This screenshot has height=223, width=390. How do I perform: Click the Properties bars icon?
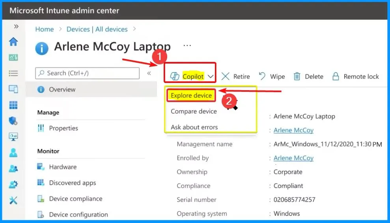point(41,128)
